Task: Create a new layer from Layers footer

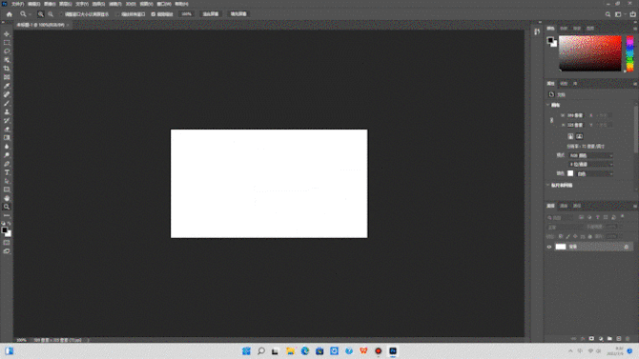Action: coord(619,339)
